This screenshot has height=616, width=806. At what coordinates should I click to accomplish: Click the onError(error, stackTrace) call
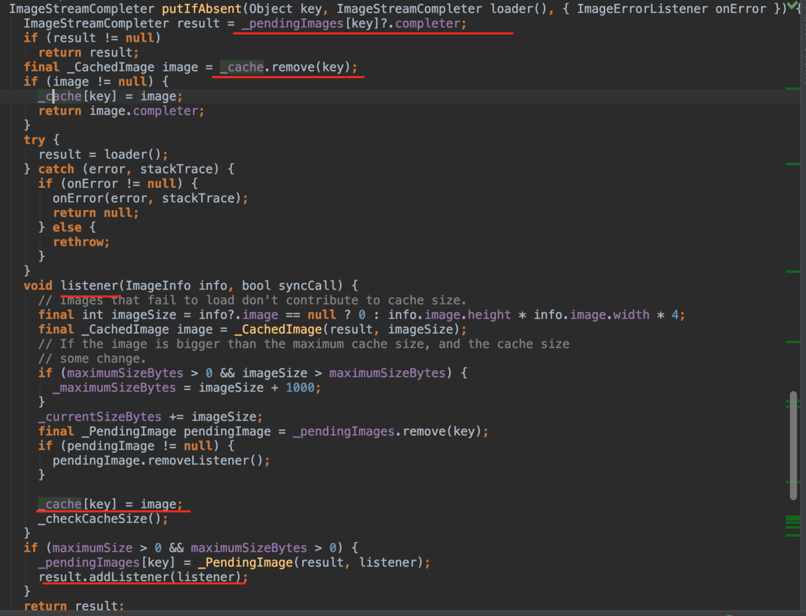tap(149, 198)
